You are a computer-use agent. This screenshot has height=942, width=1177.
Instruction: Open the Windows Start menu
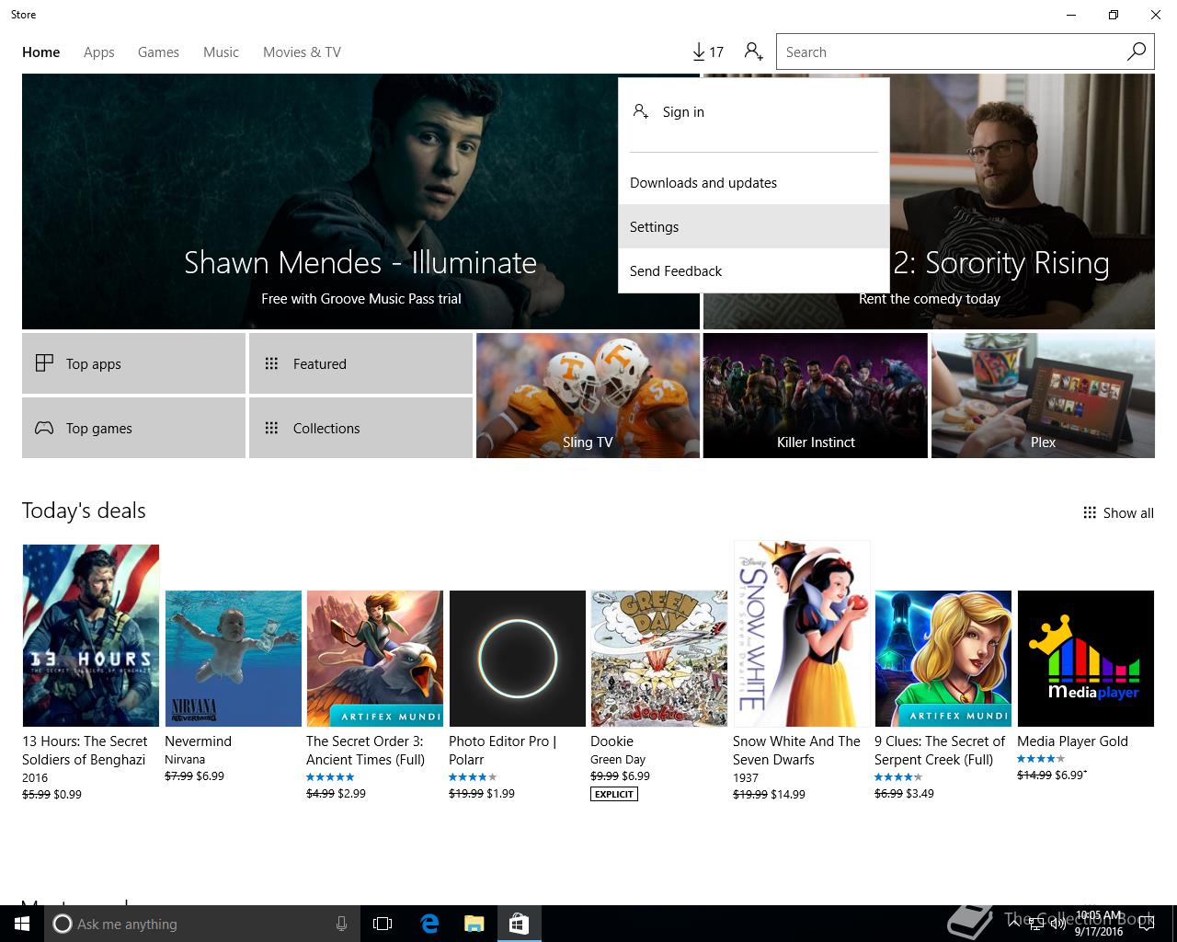[x=22, y=924]
